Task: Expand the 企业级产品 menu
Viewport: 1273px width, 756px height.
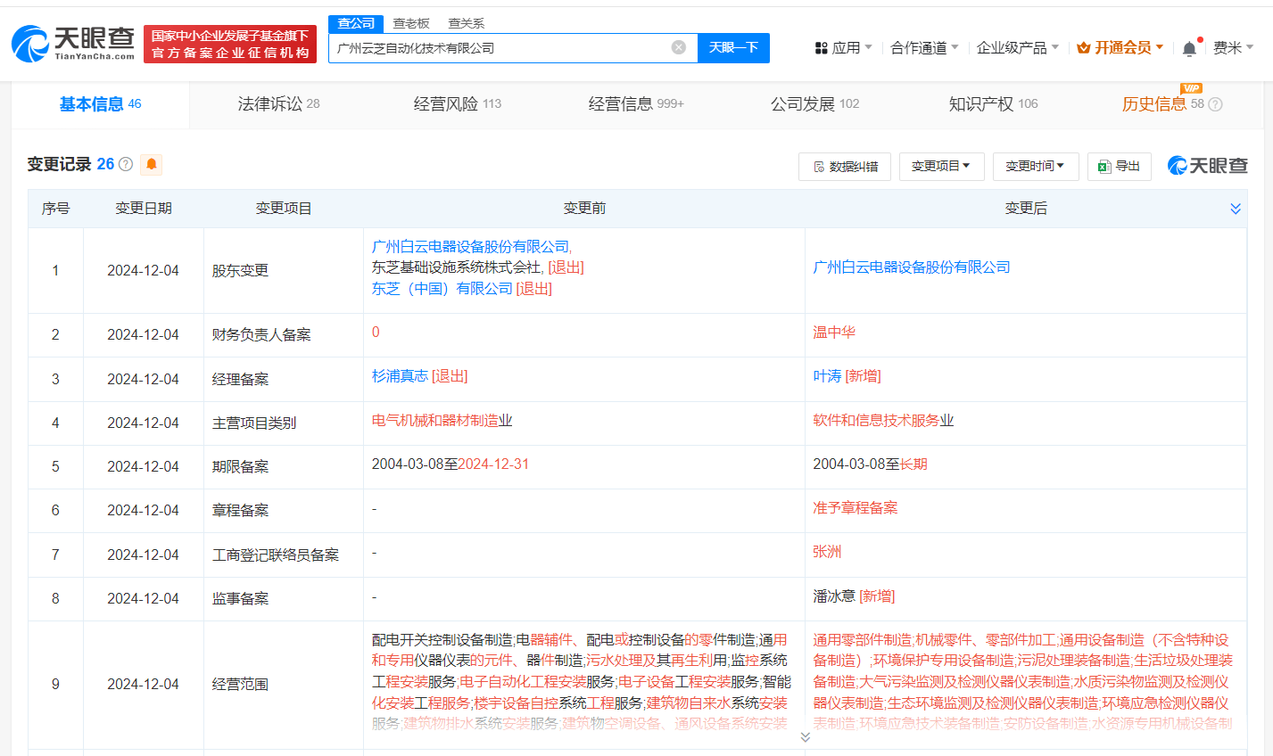Action: pyautogui.click(x=1017, y=48)
